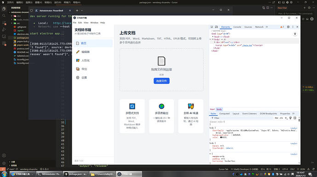Click the background-color swatch in the body rule
317x177 pixels.
(232, 135)
